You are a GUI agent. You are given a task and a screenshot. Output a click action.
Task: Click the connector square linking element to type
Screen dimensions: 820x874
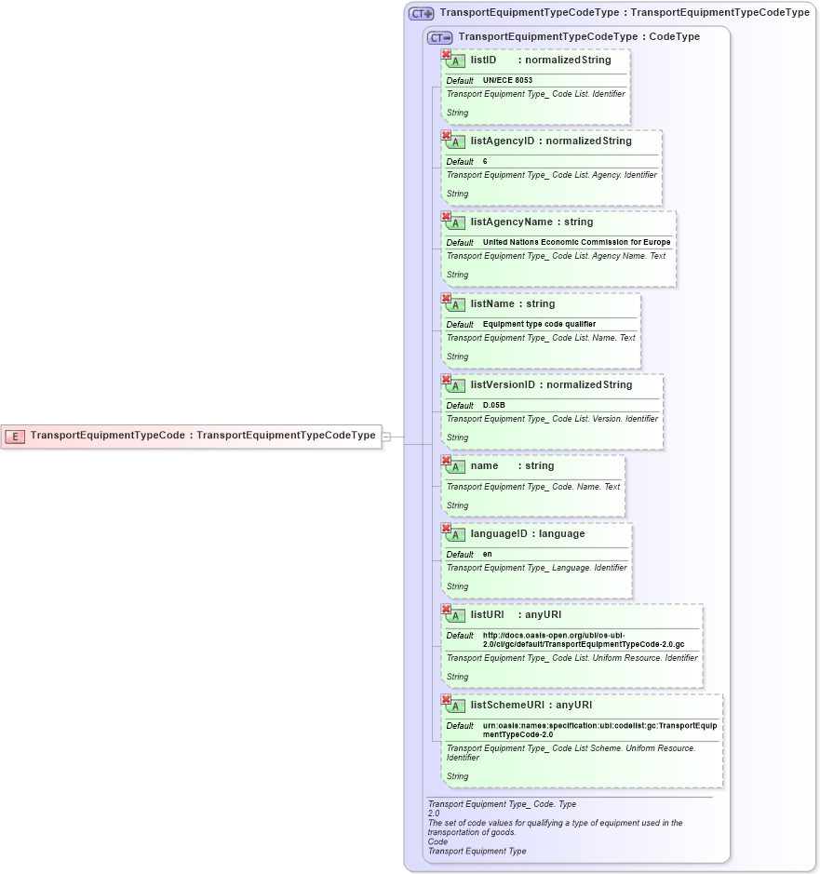(x=386, y=436)
